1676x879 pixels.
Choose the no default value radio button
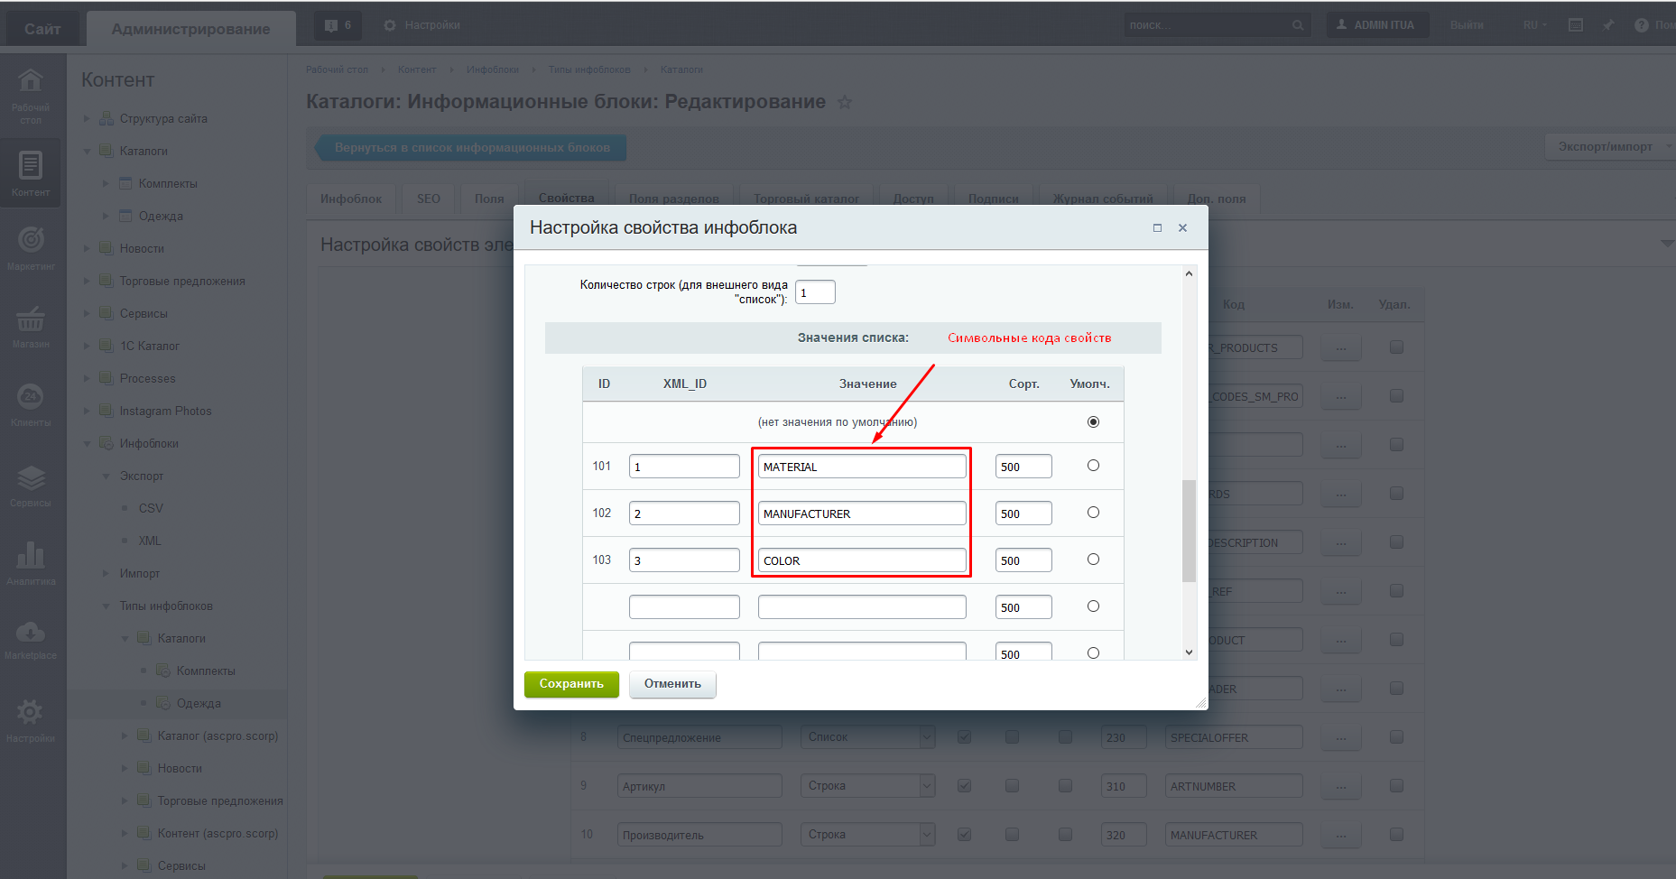[1093, 422]
